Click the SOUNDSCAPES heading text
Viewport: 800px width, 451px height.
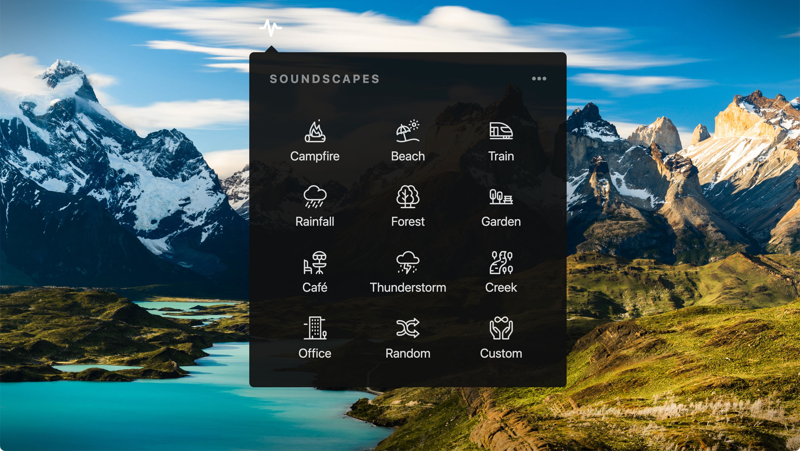[x=325, y=79]
